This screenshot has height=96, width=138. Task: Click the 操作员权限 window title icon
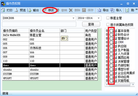coord(3,4)
